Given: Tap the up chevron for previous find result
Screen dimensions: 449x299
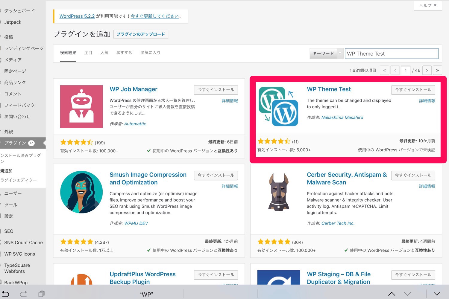Looking at the screenshot, I should pyautogui.click(x=392, y=294).
